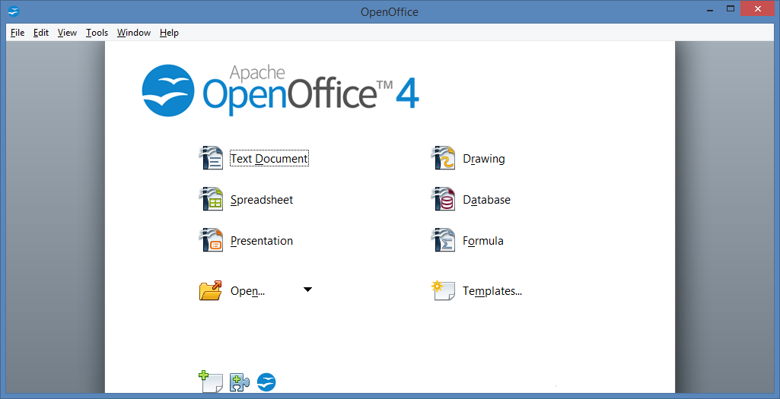The height and width of the screenshot is (399, 780).
Task: Open the Edit menu
Action: click(41, 33)
